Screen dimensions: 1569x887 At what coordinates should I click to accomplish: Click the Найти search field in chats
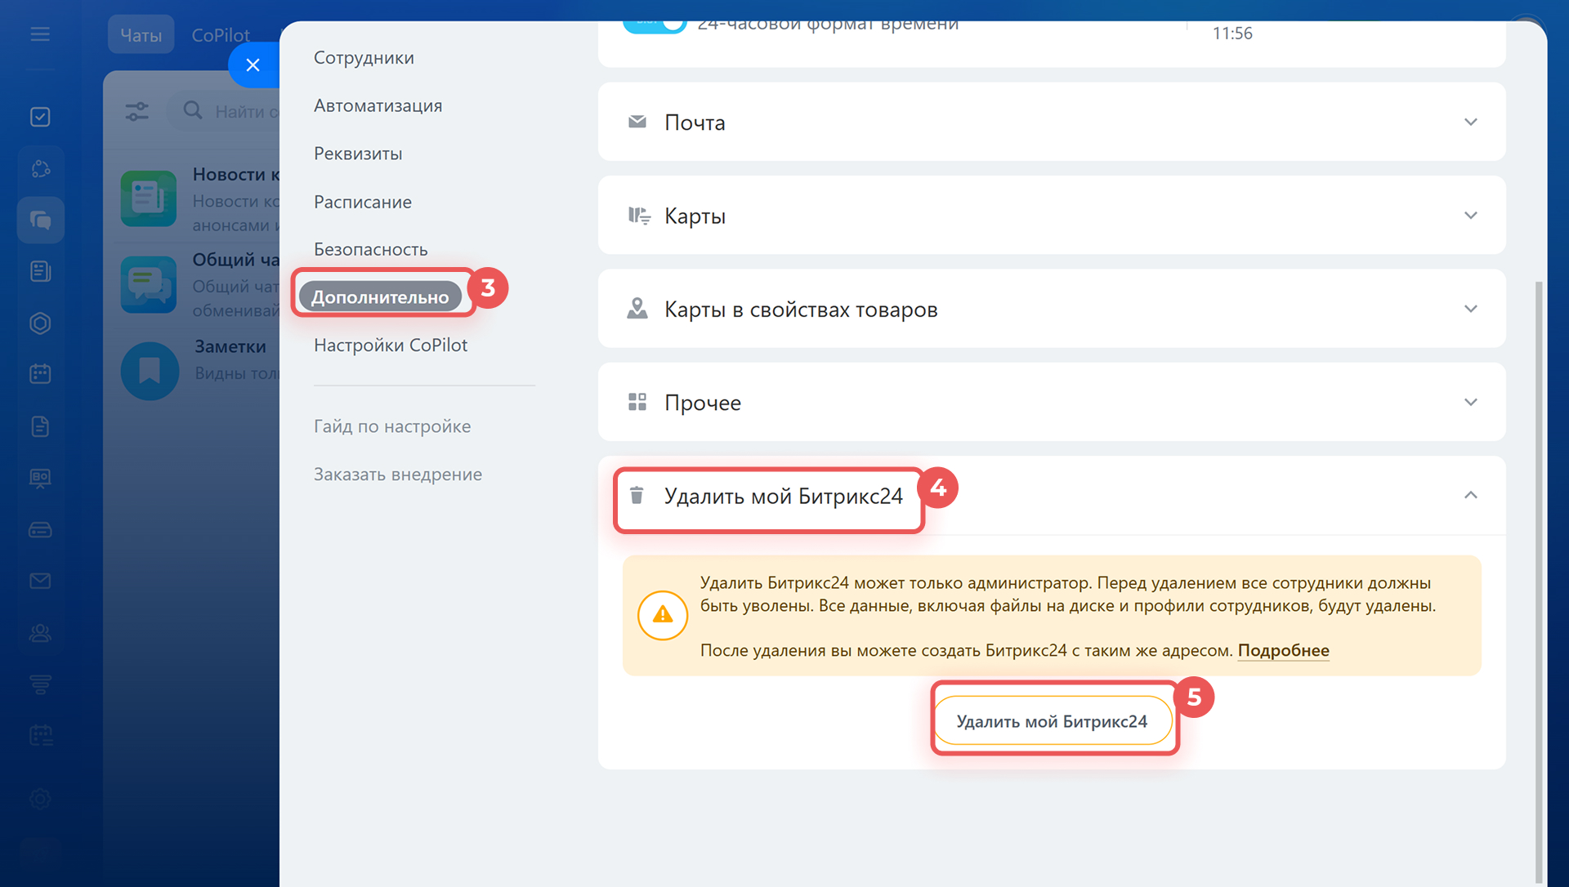click(225, 111)
